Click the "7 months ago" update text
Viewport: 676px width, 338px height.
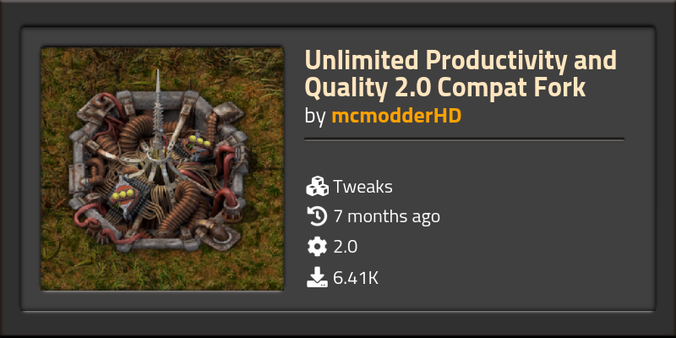tap(387, 216)
